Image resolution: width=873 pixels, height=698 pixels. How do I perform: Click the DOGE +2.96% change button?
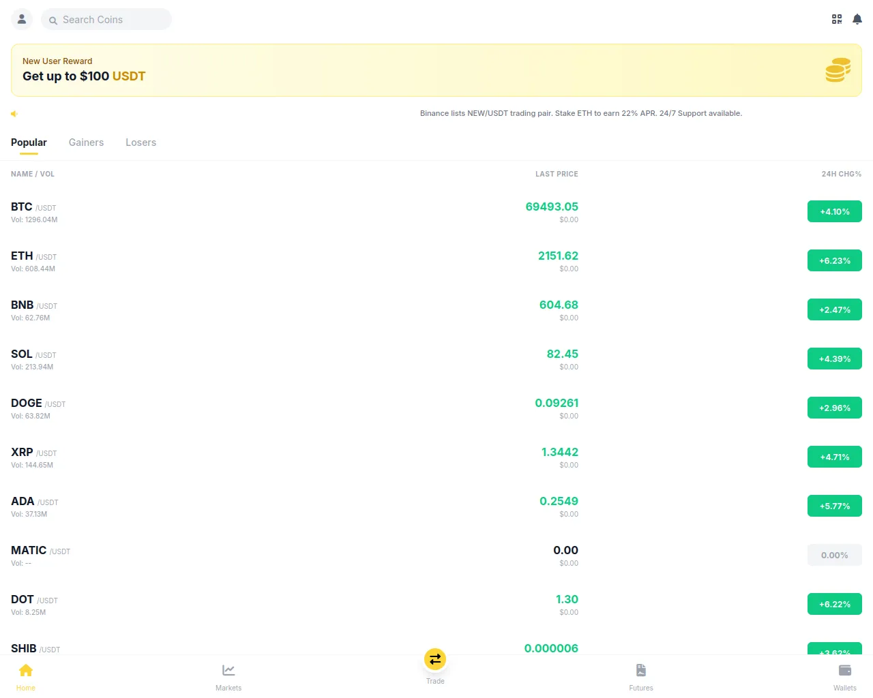tap(835, 408)
